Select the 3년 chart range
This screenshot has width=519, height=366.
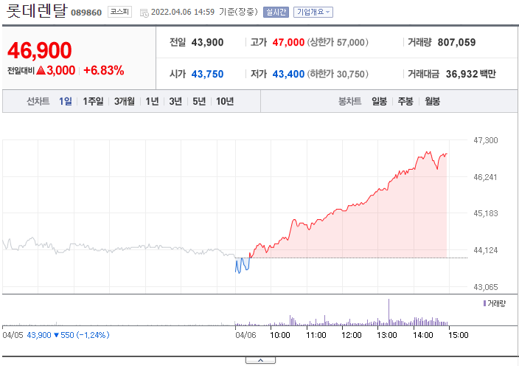pos(175,101)
